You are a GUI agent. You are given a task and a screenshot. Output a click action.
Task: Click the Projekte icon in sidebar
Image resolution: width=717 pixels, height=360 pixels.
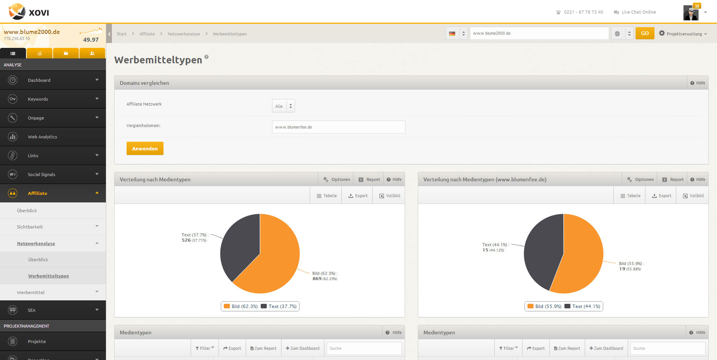point(13,341)
